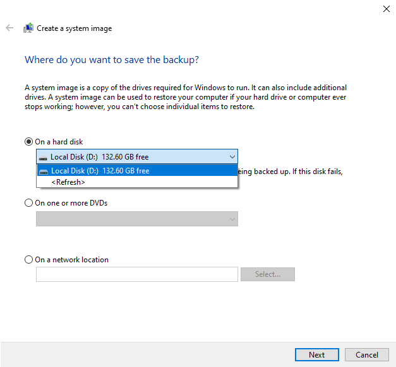Pick Local Disk (D:) from dropdown list
This screenshot has height=367, width=396.
[137, 171]
